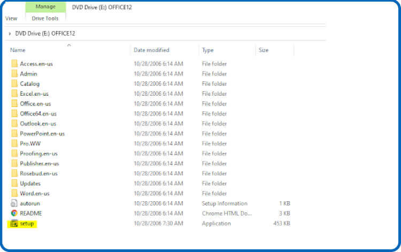This screenshot has width=401, height=252.
Task: Click the 3 KB size of README
Action: click(284, 213)
